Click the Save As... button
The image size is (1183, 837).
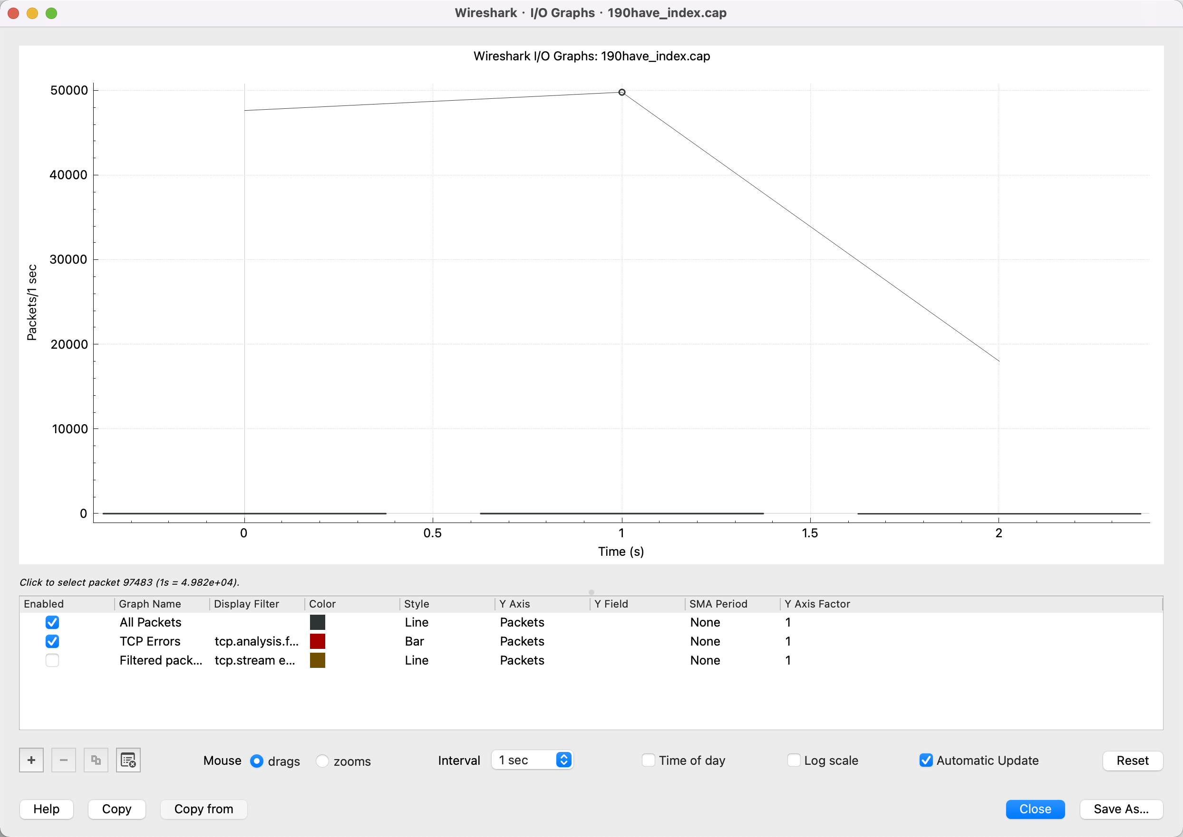1121,809
